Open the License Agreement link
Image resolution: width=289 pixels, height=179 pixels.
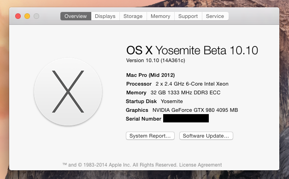201,165
